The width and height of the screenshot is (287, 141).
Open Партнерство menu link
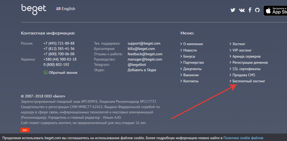pos(193,62)
